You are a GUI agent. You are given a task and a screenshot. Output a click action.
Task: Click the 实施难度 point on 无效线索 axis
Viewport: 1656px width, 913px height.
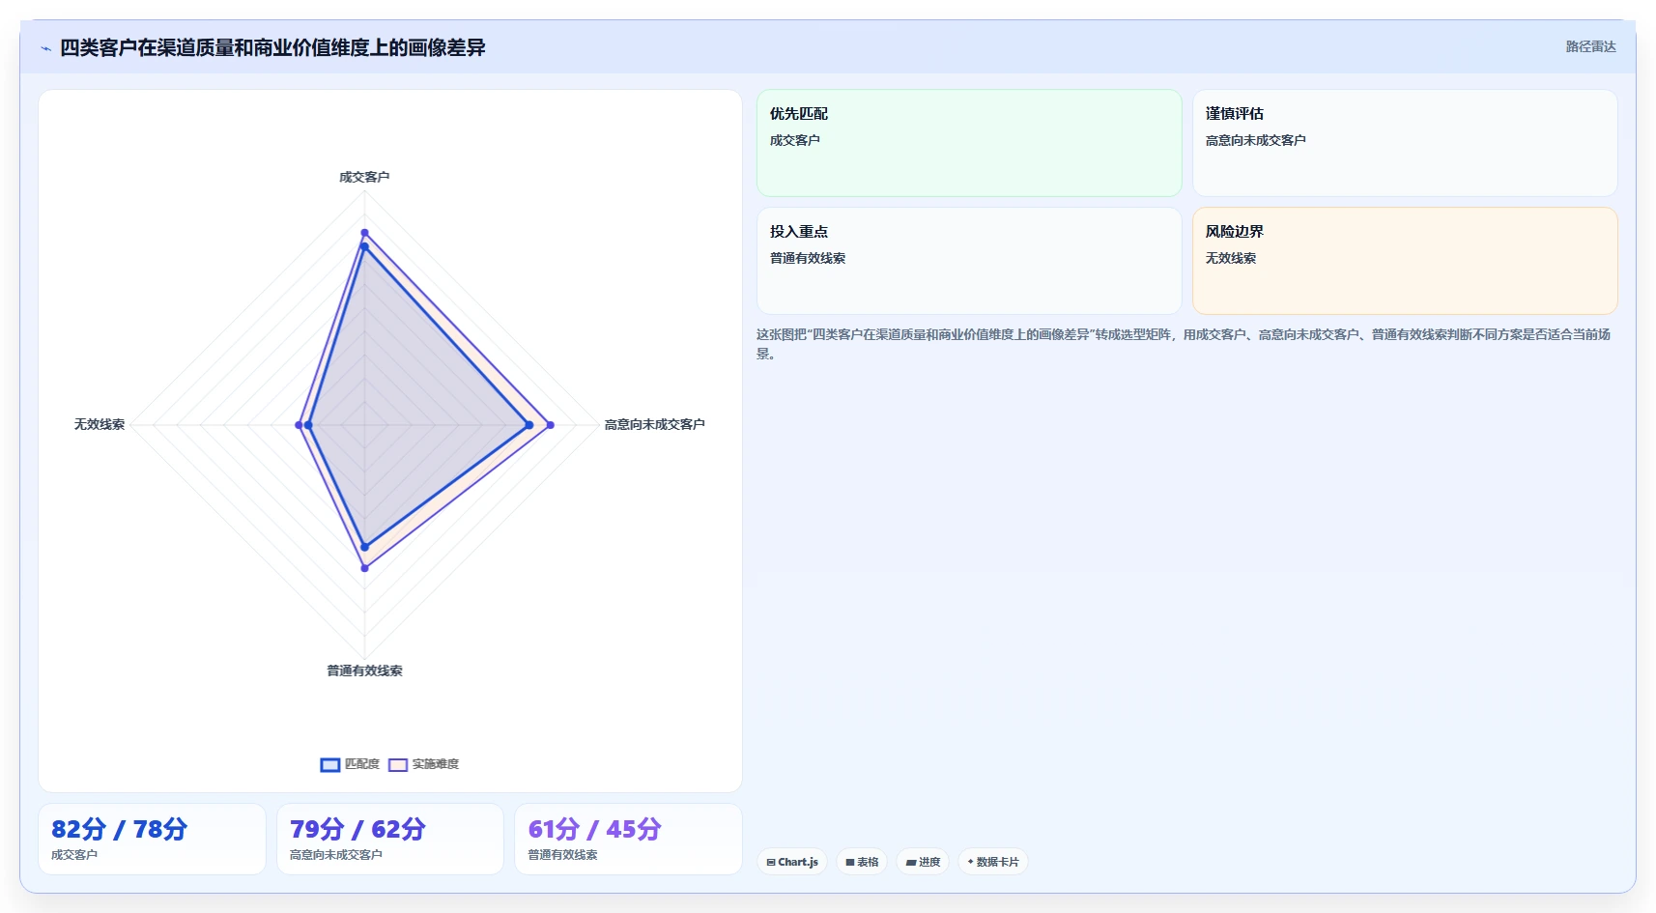coord(299,425)
